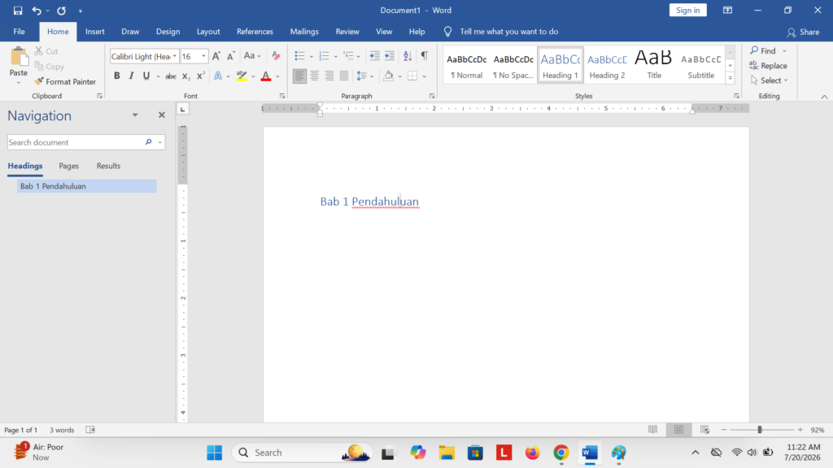Expand highlight color dropdown arrow

click(x=254, y=76)
